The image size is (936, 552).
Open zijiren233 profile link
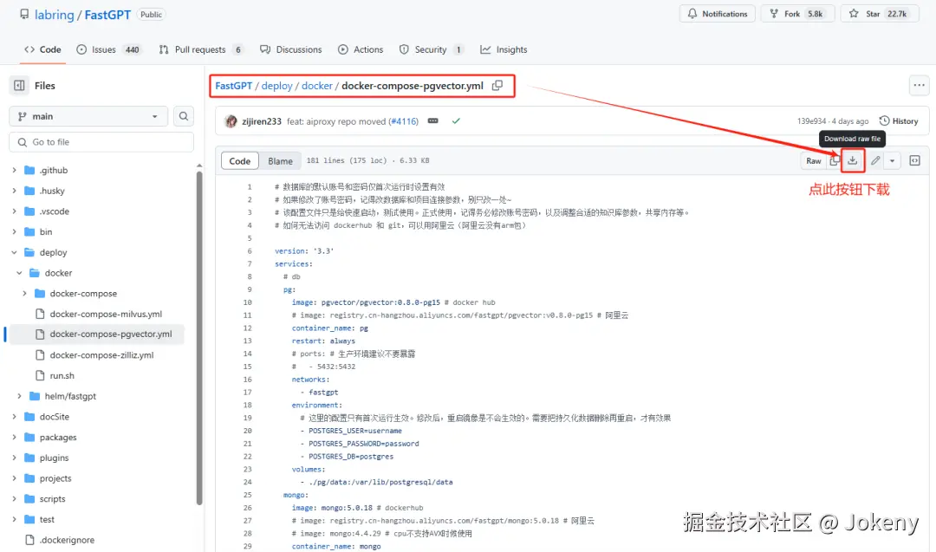tap(262, 121)
